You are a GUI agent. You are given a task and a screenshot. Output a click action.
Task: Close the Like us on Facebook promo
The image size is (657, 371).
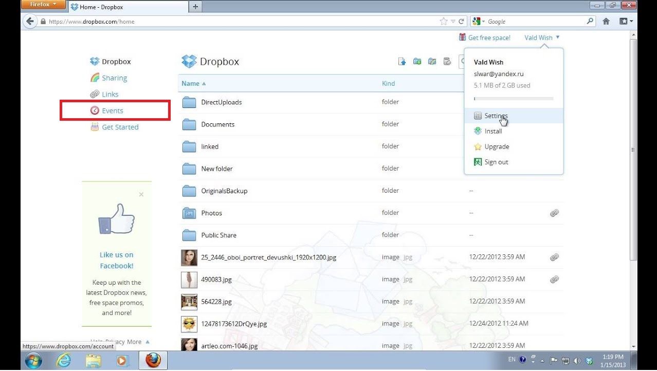(141, 195)
